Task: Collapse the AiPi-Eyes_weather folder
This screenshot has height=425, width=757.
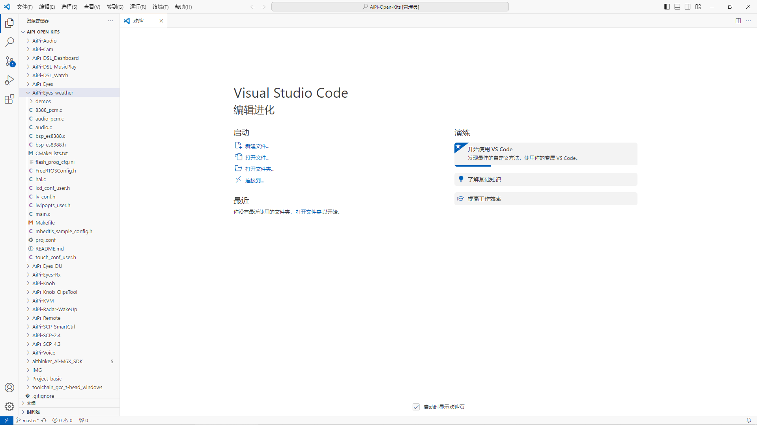Action: (69, 93)
